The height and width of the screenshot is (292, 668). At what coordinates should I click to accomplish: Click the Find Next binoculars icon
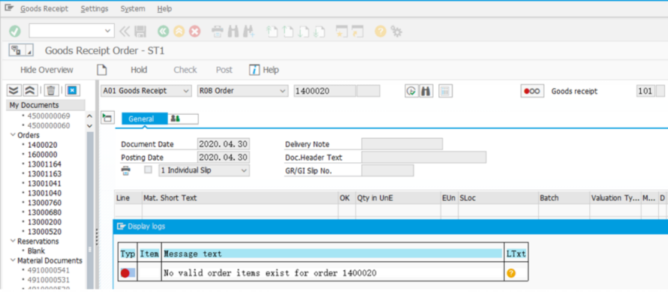[248, 31]
